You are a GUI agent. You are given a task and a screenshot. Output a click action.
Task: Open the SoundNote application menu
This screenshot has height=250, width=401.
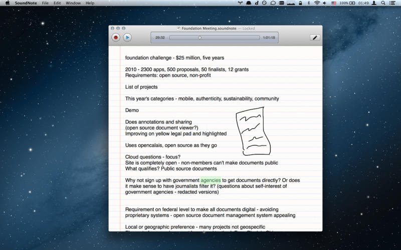click(25, 3)
